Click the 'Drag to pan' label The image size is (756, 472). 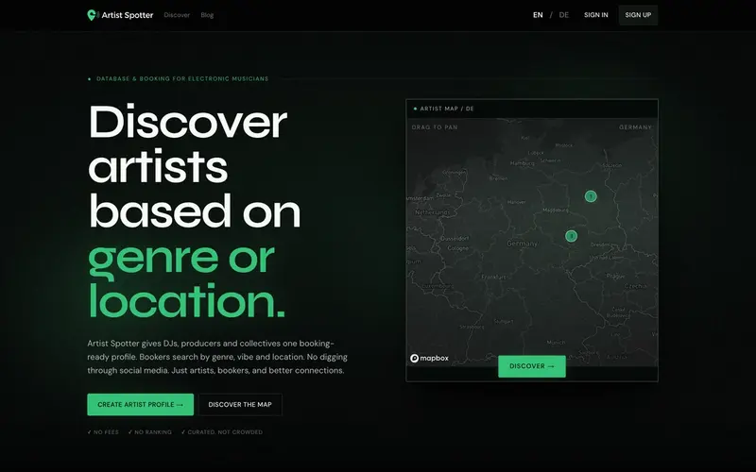[435, 127]
